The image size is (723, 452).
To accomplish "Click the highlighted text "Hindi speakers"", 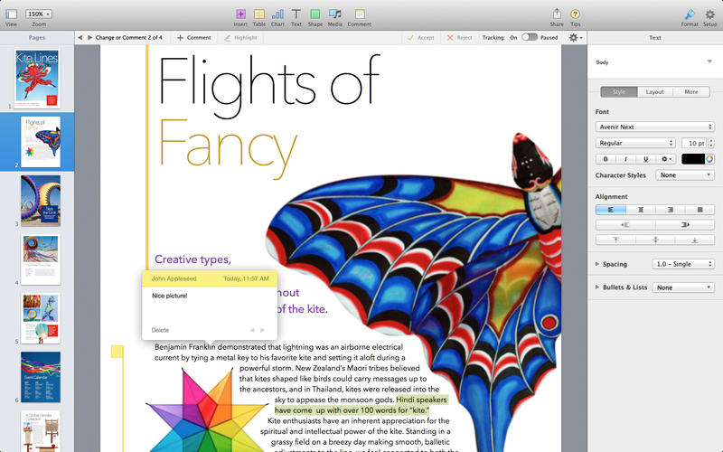I will tap(421, 400).
